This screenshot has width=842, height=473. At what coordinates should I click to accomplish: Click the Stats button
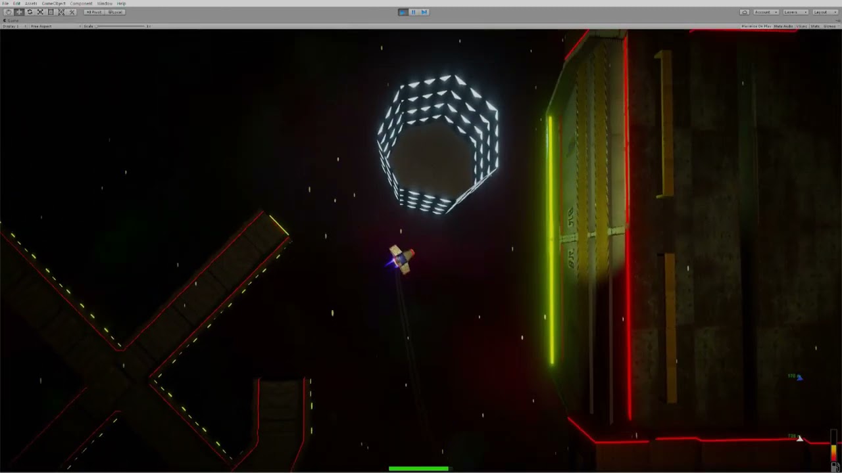[x=815, y=26]
